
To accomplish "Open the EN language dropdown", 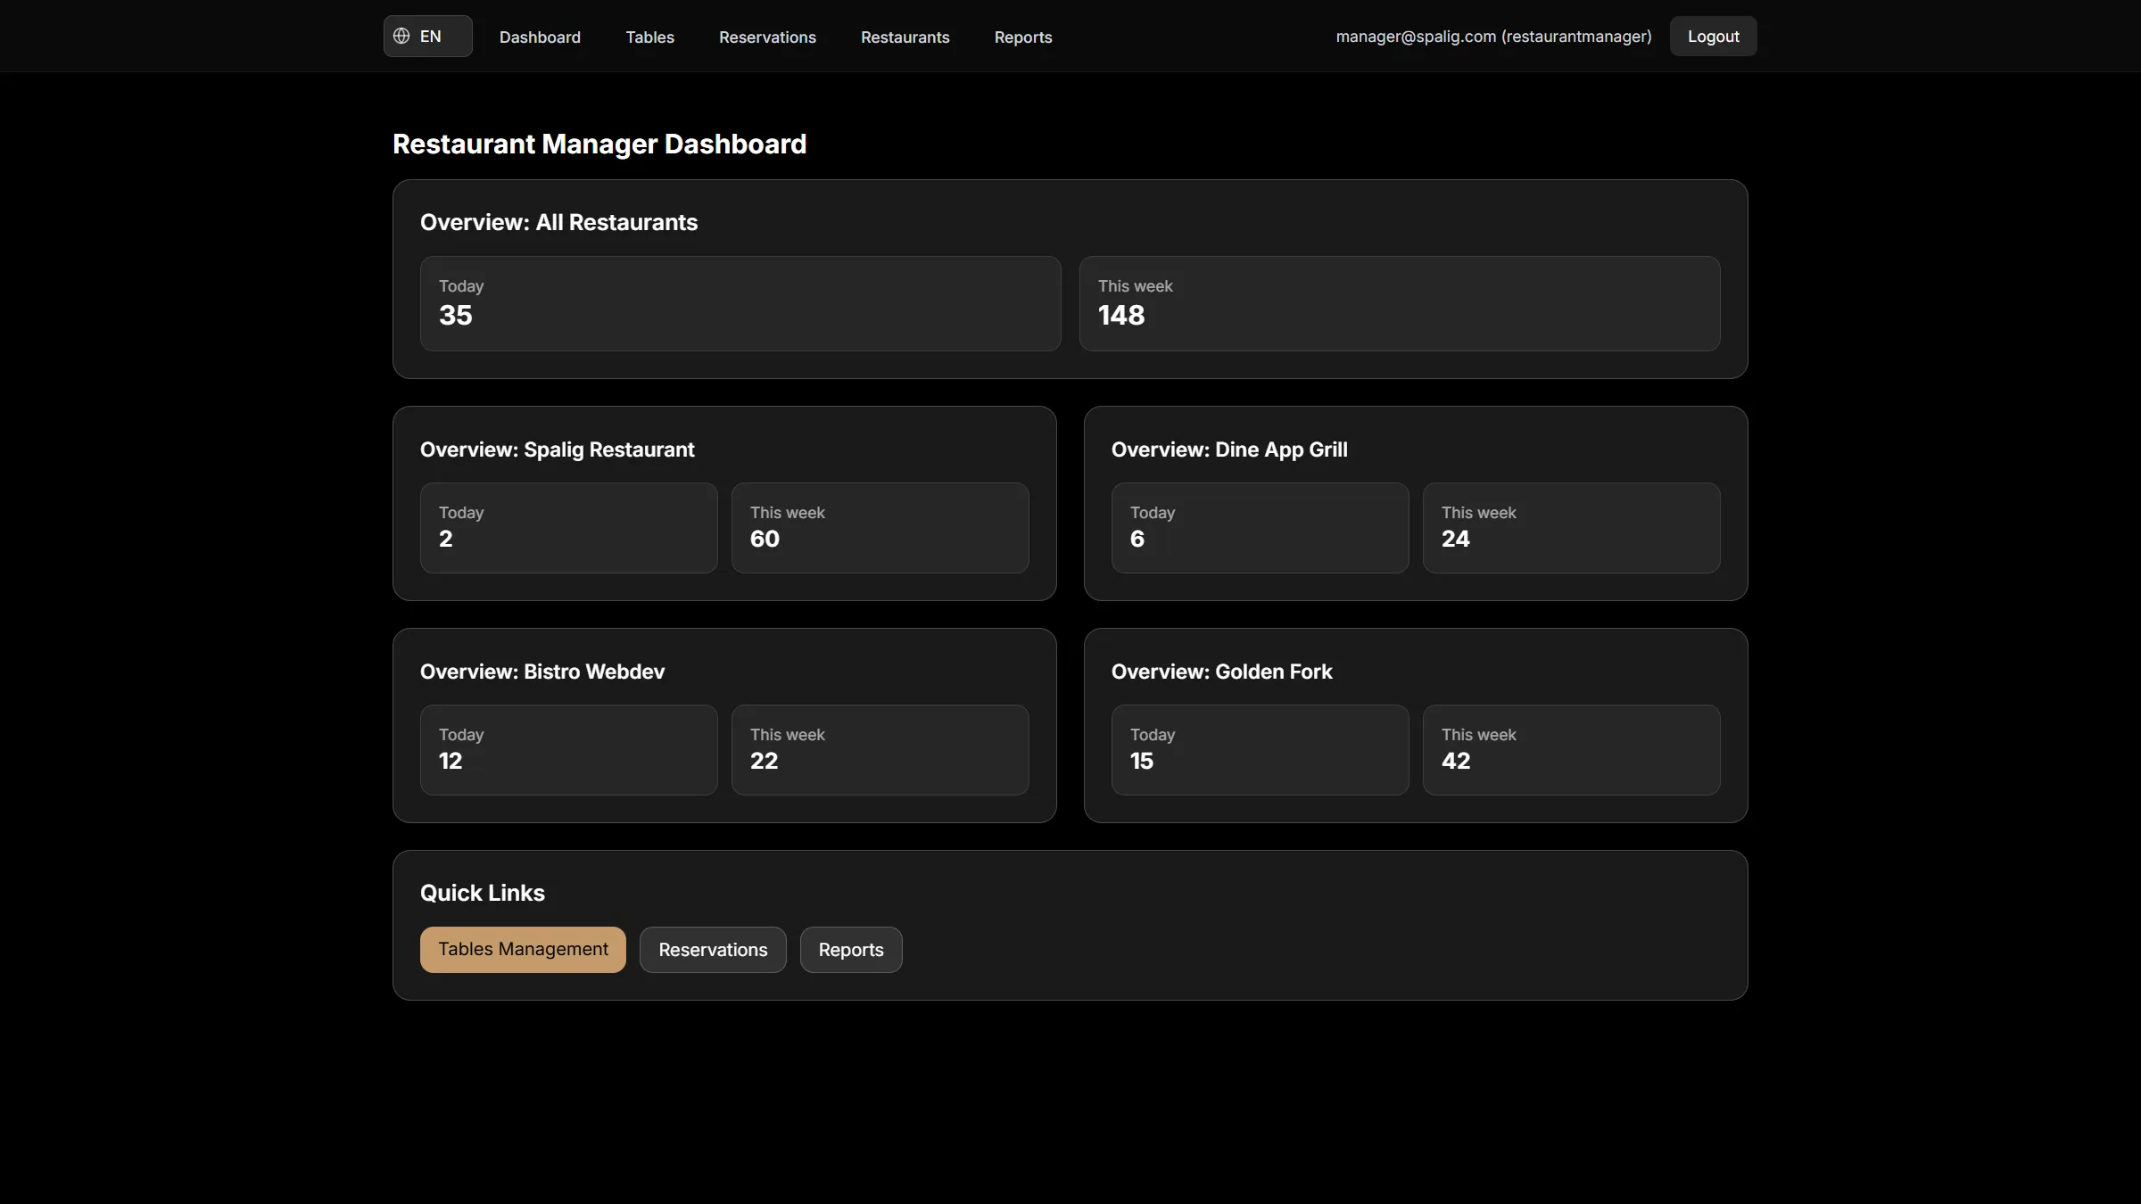I will coord(430,37).
